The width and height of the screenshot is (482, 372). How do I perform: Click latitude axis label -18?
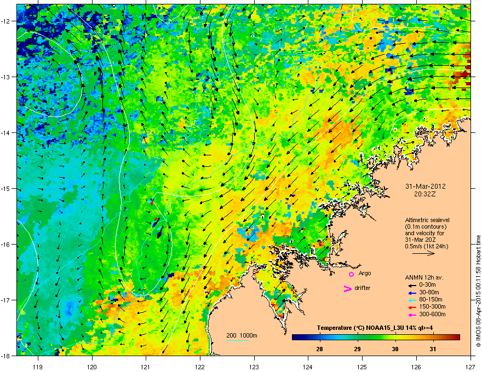pos(6,356)
